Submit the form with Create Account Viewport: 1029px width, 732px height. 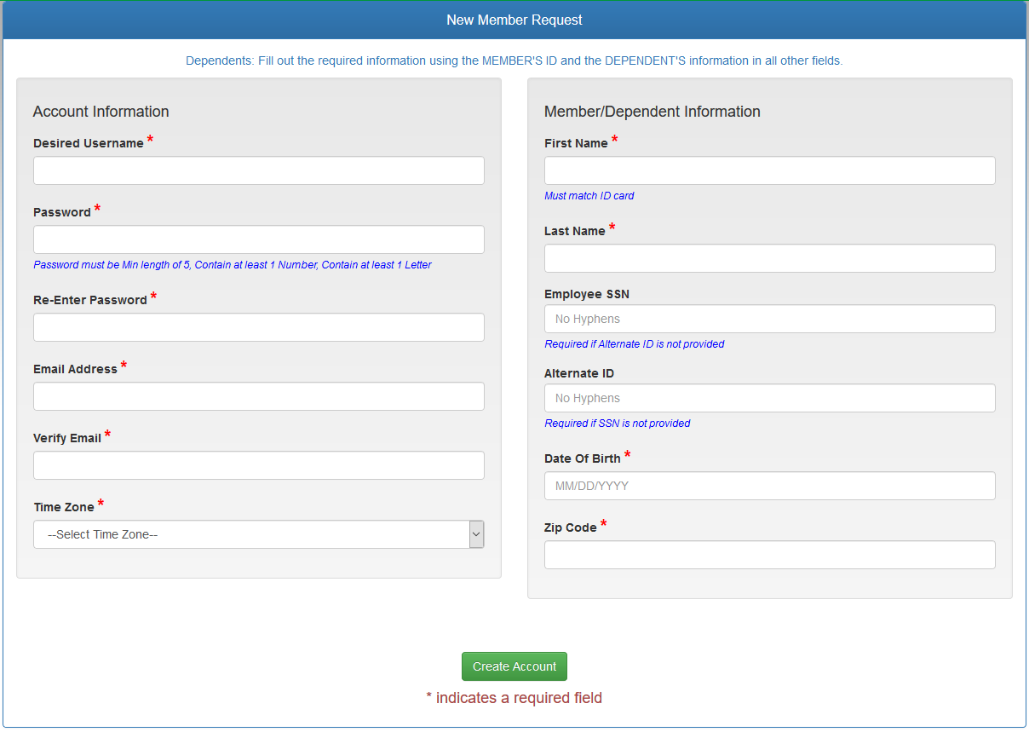[514, 666]
